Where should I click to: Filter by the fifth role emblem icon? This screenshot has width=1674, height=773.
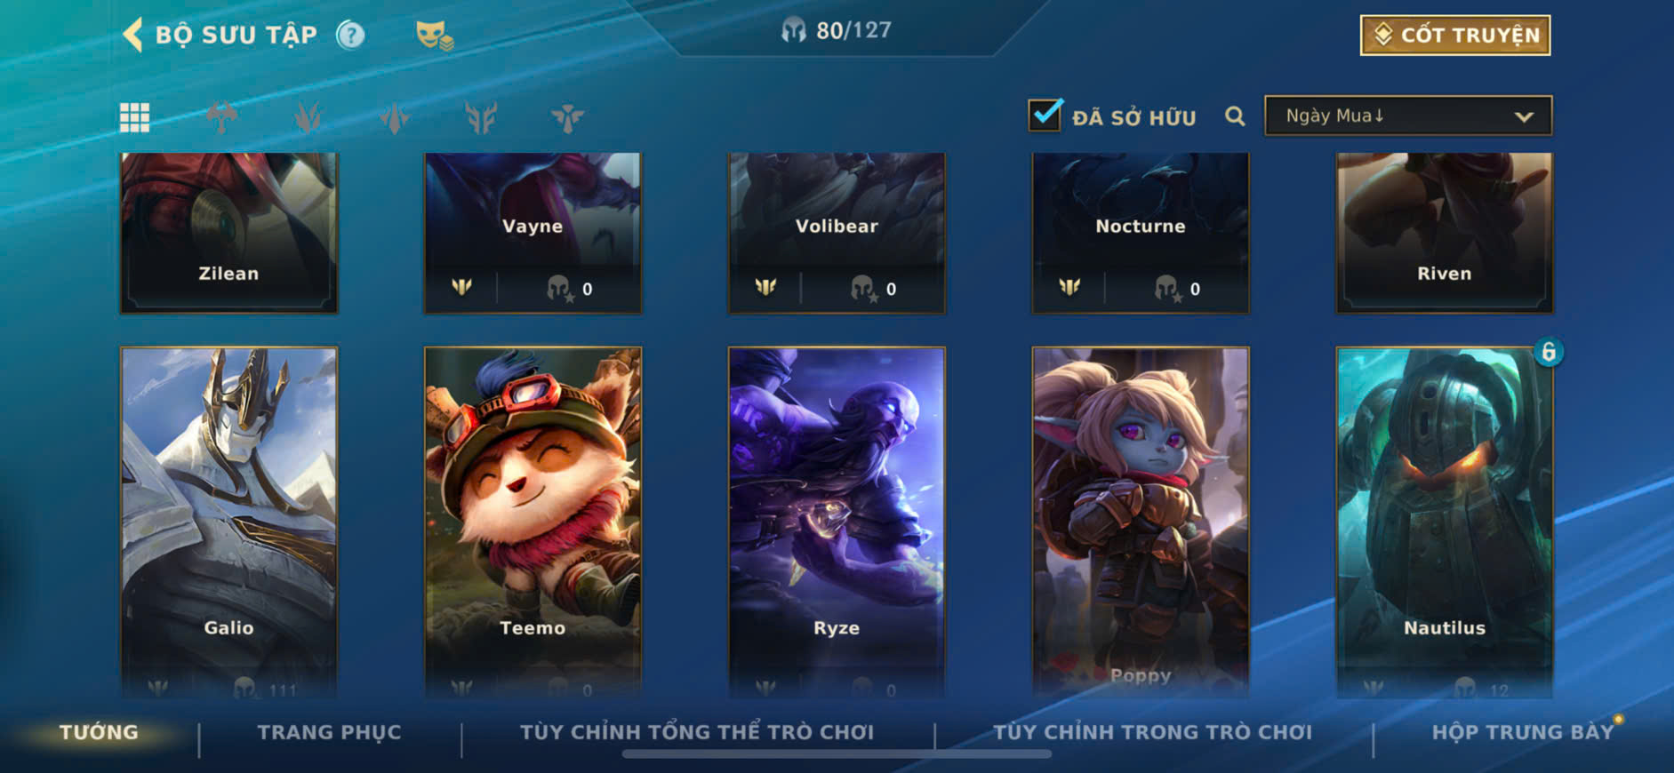(x=567, y=117)
